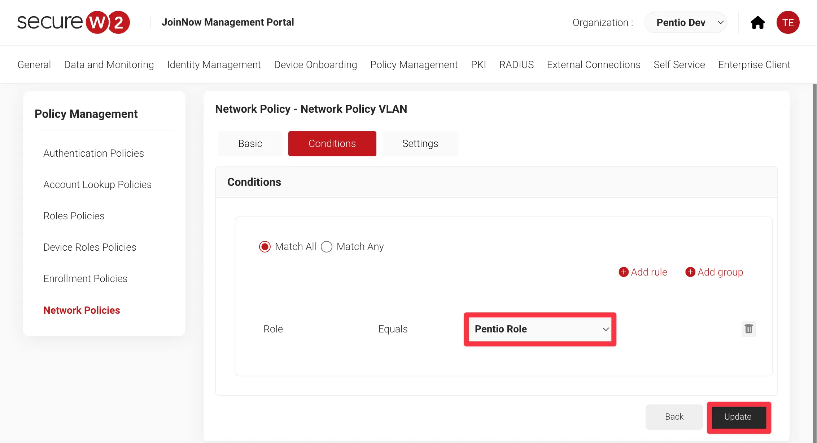The height and width of the screenshot is (443, 817).
Task: Switch to the Settings tab
Action: tap(420, 143)
